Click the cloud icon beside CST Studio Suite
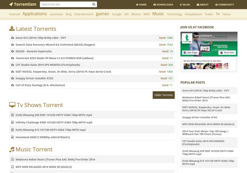This screenshot has width=247, height=173. click(13, 65)
